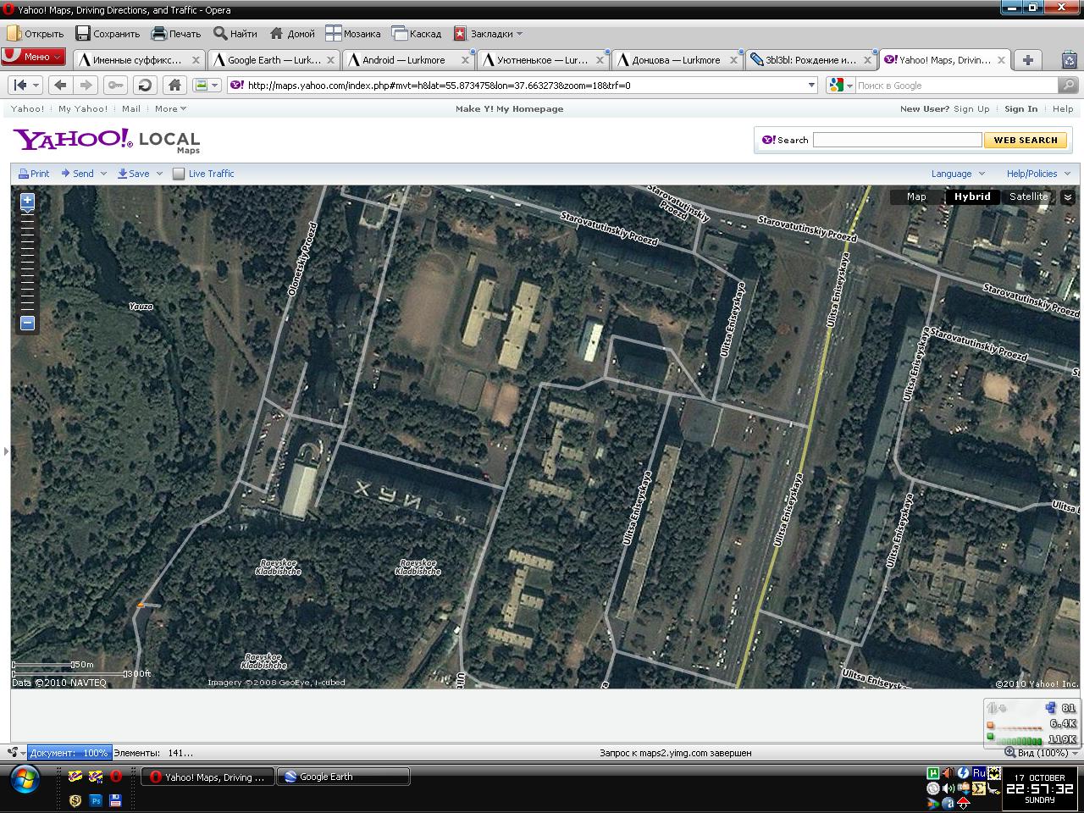This screenshot has width=1084, height=813.
Task: Click the Help link at top right
Action: coord(1063,108)
